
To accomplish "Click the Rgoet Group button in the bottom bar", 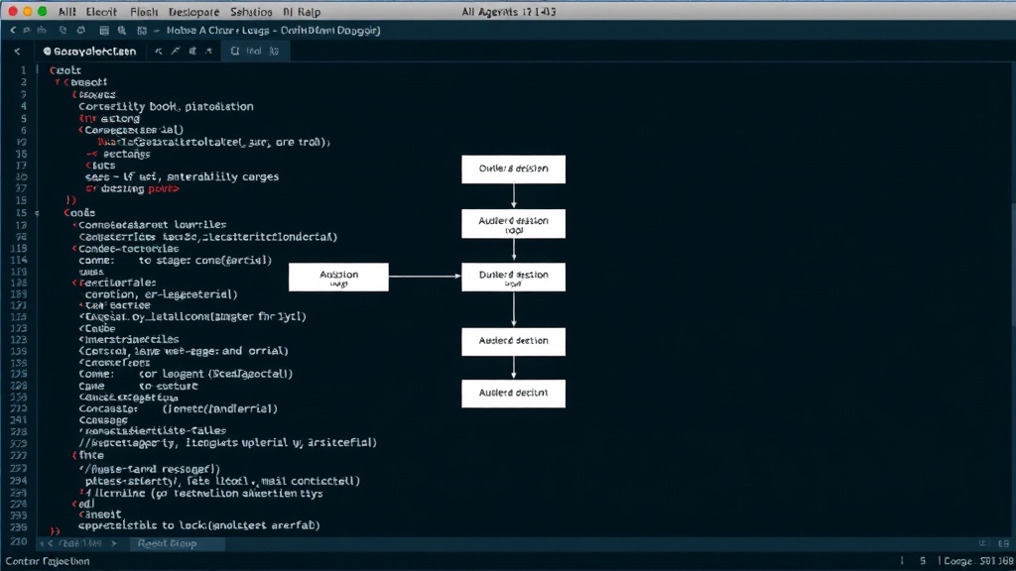I will tap(167, 544).
